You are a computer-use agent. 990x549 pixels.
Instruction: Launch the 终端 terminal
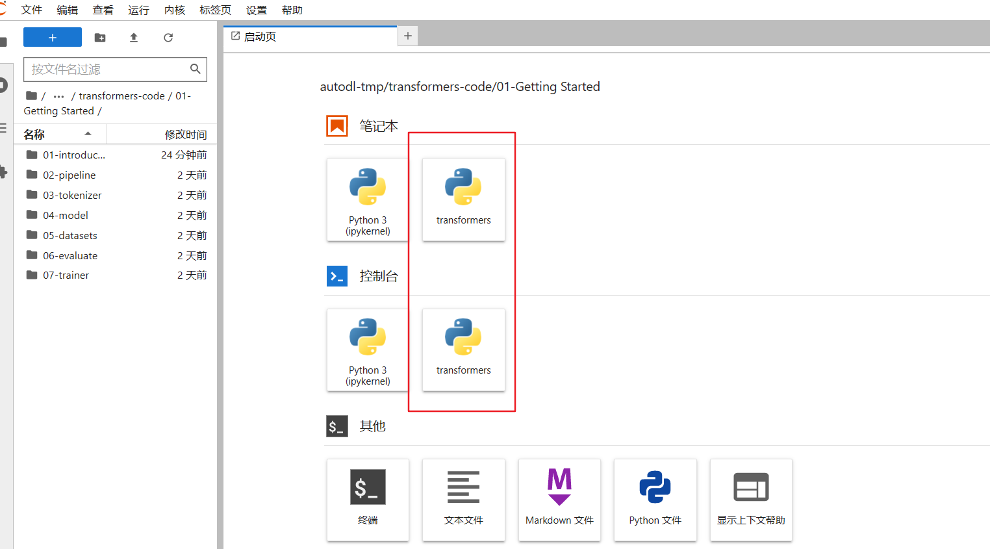[x=368, y=500]
